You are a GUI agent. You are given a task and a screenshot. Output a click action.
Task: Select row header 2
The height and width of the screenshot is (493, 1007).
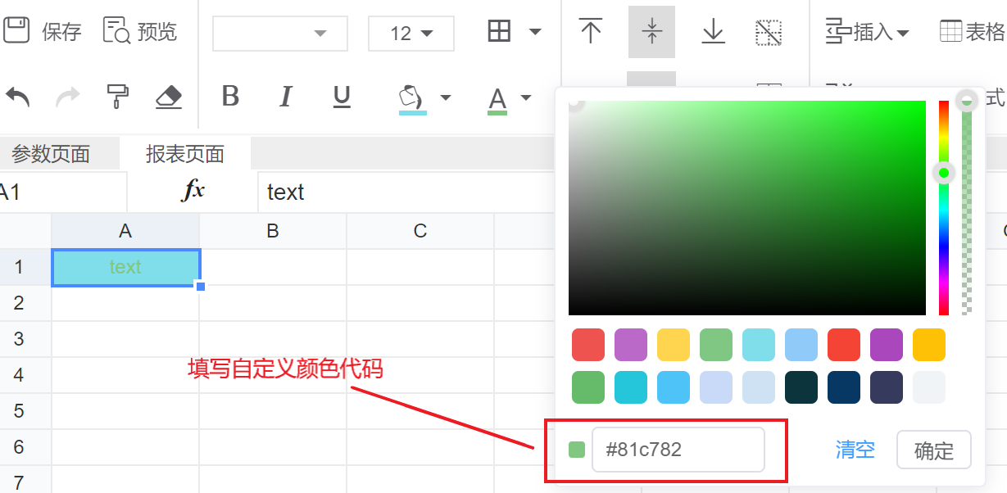click(x=25, y=303)
